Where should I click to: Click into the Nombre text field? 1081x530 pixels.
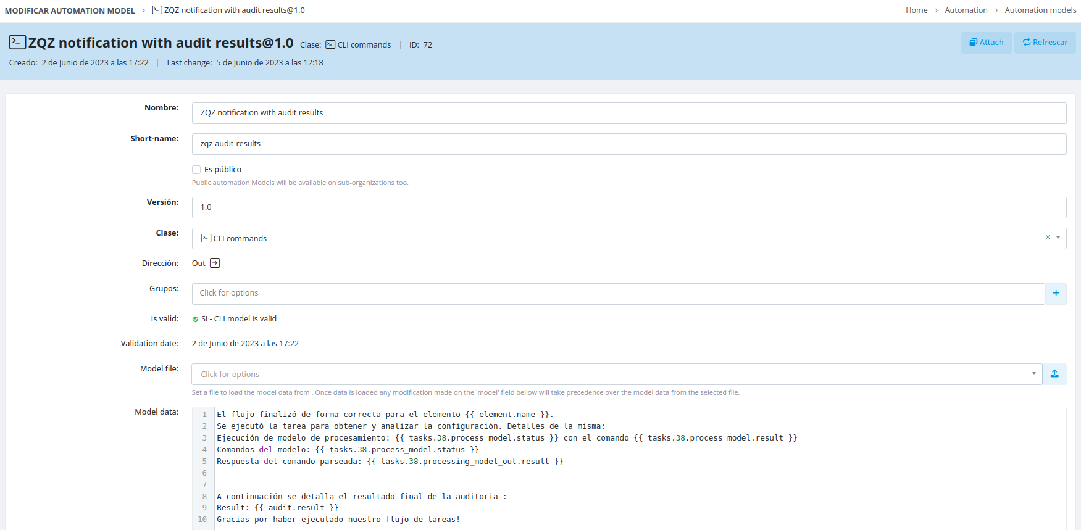pos(628,113)
